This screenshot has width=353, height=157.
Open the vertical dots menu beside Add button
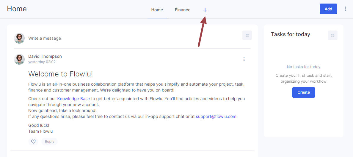point(345,9)
